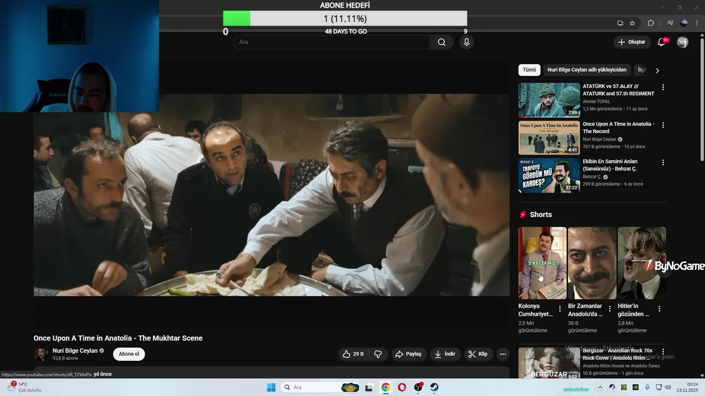Open the 14°C weather widget
The image size is (705, 396).
click(25, 387)
